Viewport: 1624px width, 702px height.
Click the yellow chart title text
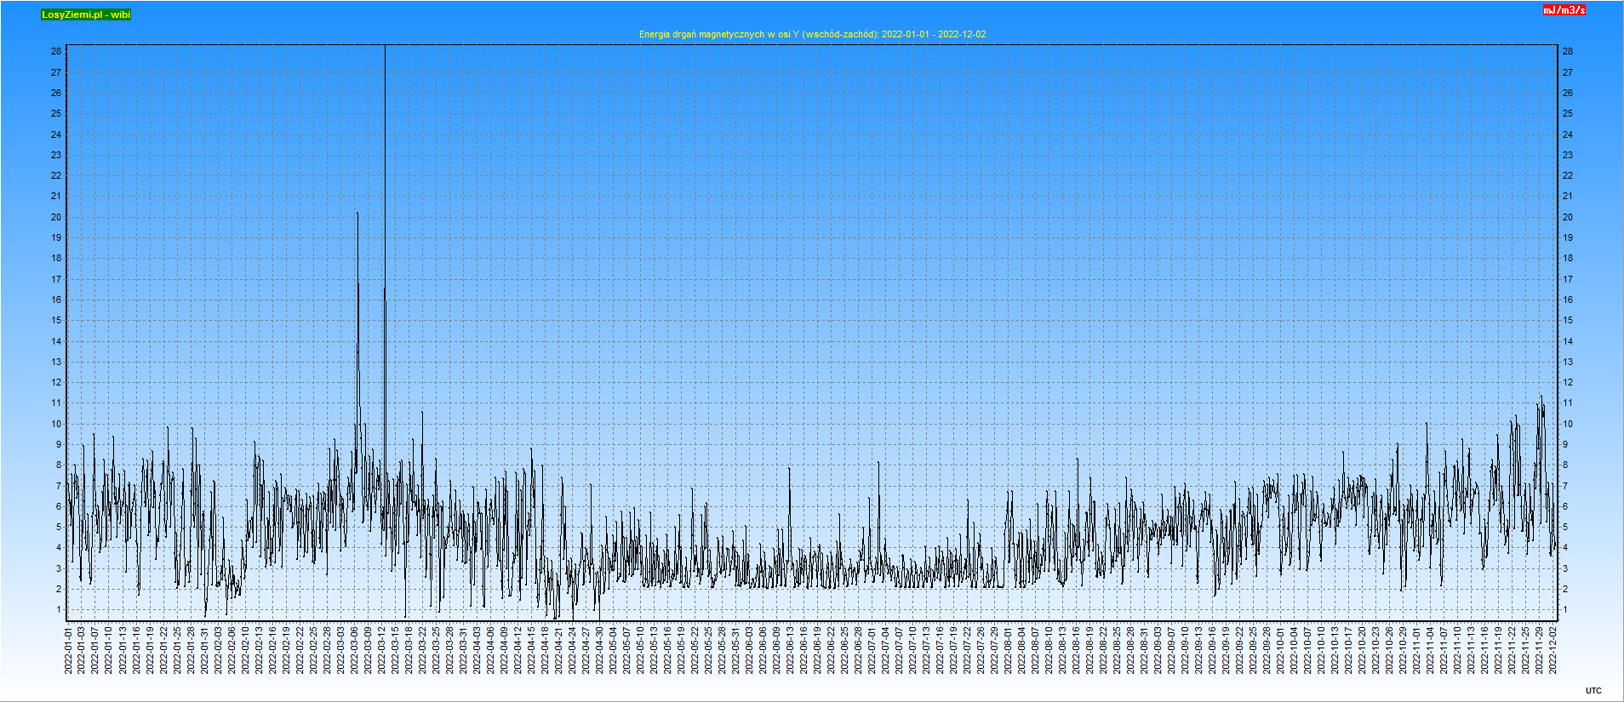812,34
